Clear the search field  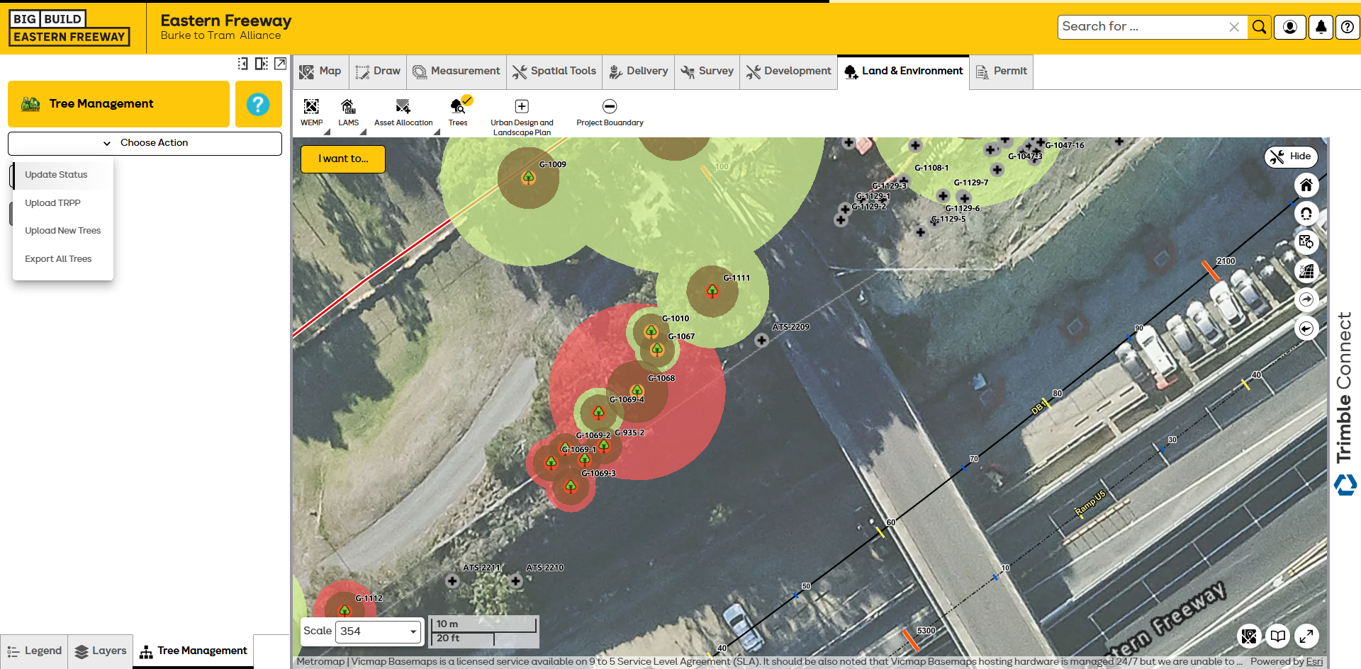1234,27
